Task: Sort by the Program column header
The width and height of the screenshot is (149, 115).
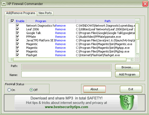Action: point(41,21)
